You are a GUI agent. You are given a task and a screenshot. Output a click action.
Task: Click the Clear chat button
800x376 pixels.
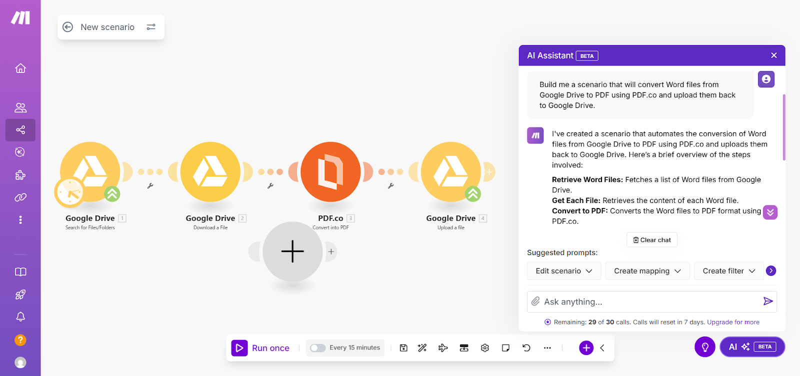coord(652,240)
